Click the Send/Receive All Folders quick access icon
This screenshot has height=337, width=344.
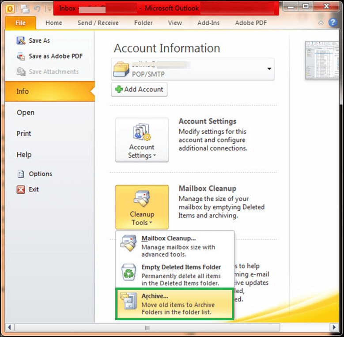[x=25, y=9]
